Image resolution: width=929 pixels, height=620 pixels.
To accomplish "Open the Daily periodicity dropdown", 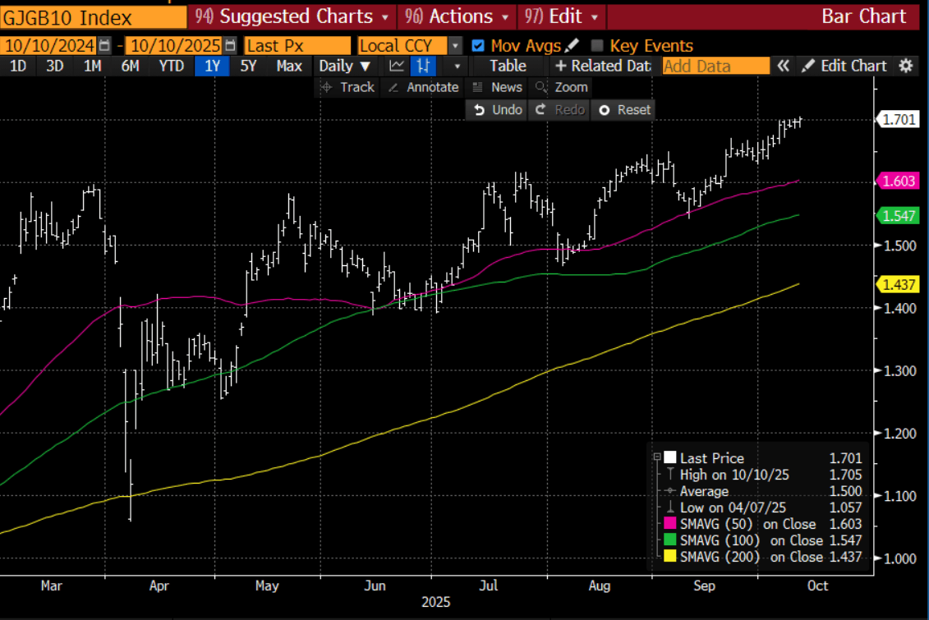I will click(345, 67).
